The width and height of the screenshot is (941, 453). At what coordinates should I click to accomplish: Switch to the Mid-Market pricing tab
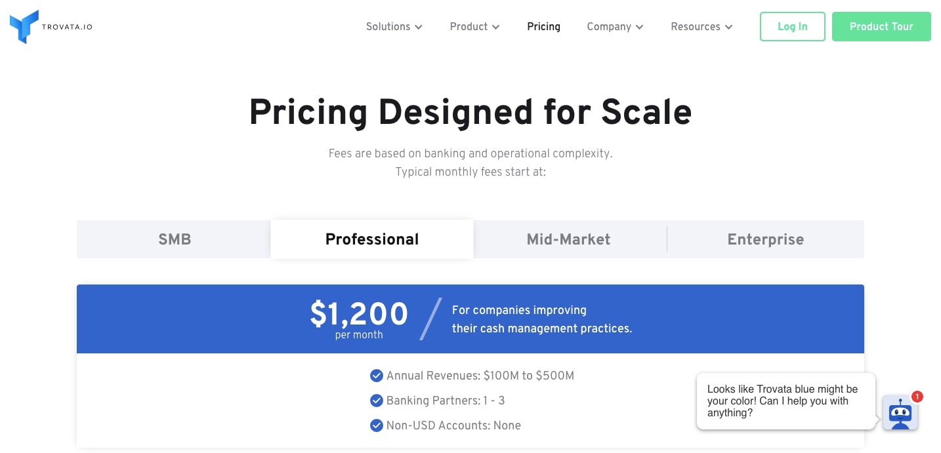click(x=568, y=239)
